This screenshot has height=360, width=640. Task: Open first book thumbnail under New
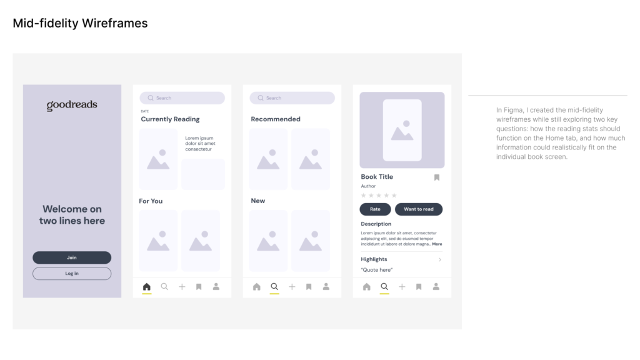coord(268,241)
